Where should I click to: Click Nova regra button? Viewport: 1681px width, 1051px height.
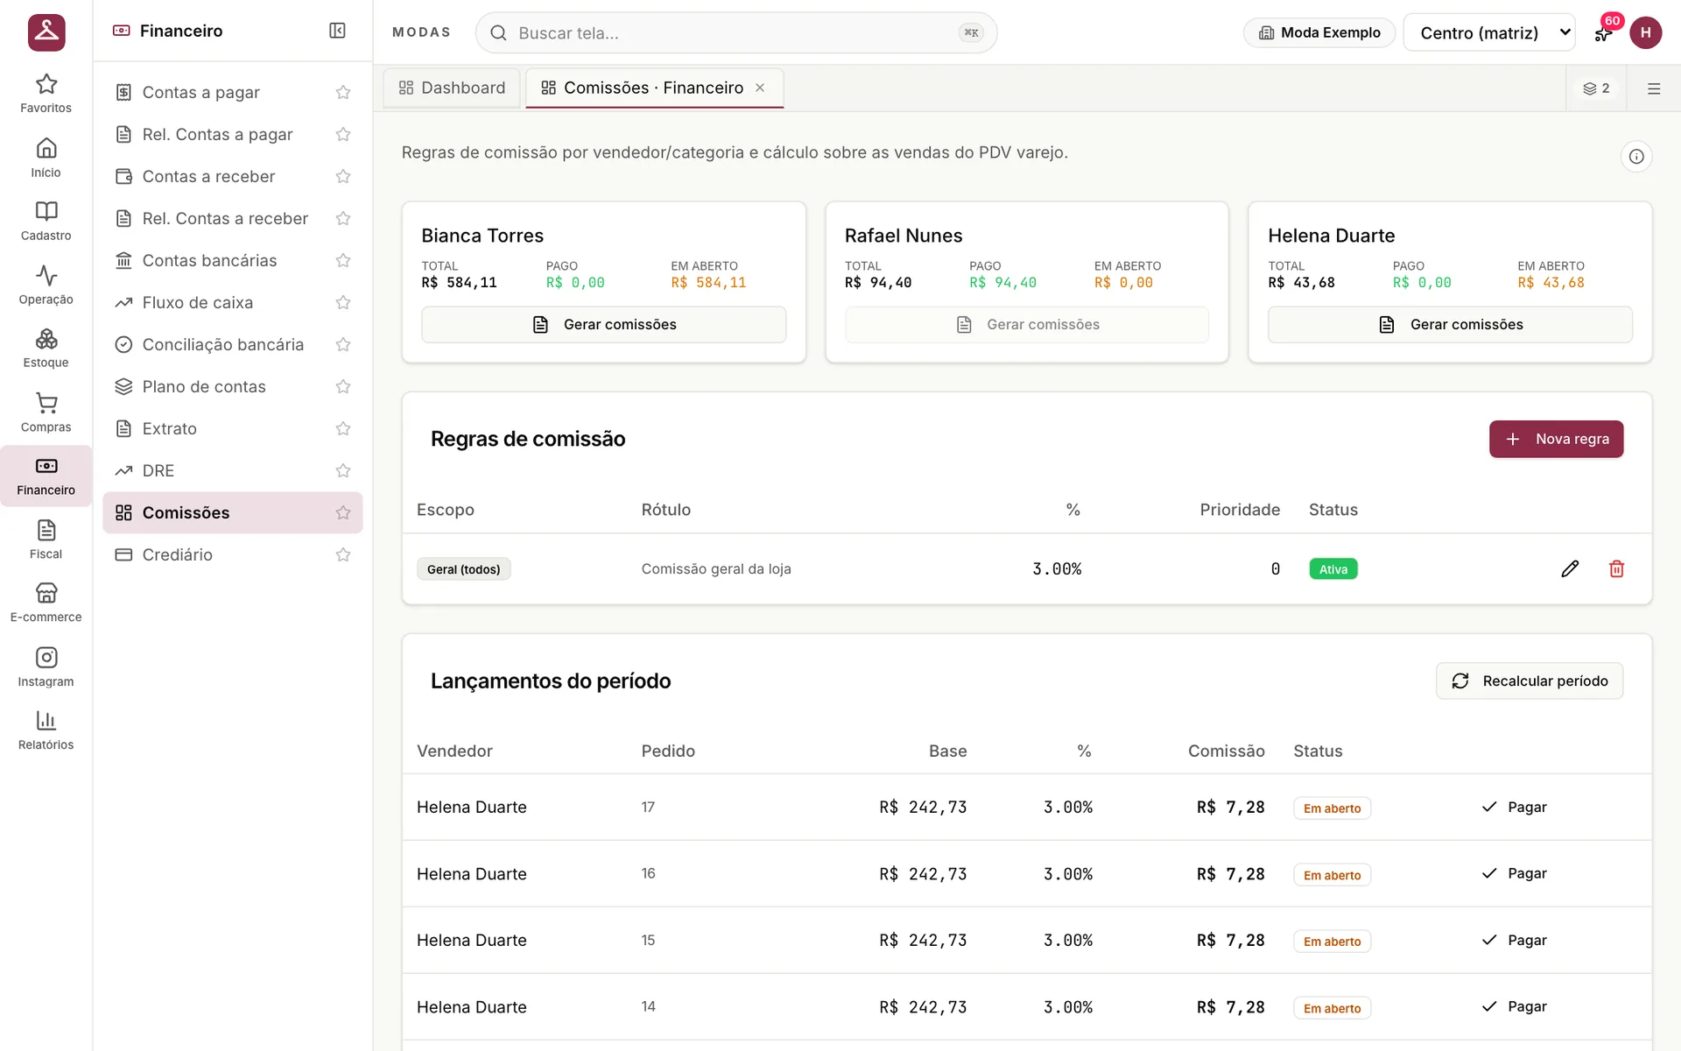click(x=1556, y=439)
